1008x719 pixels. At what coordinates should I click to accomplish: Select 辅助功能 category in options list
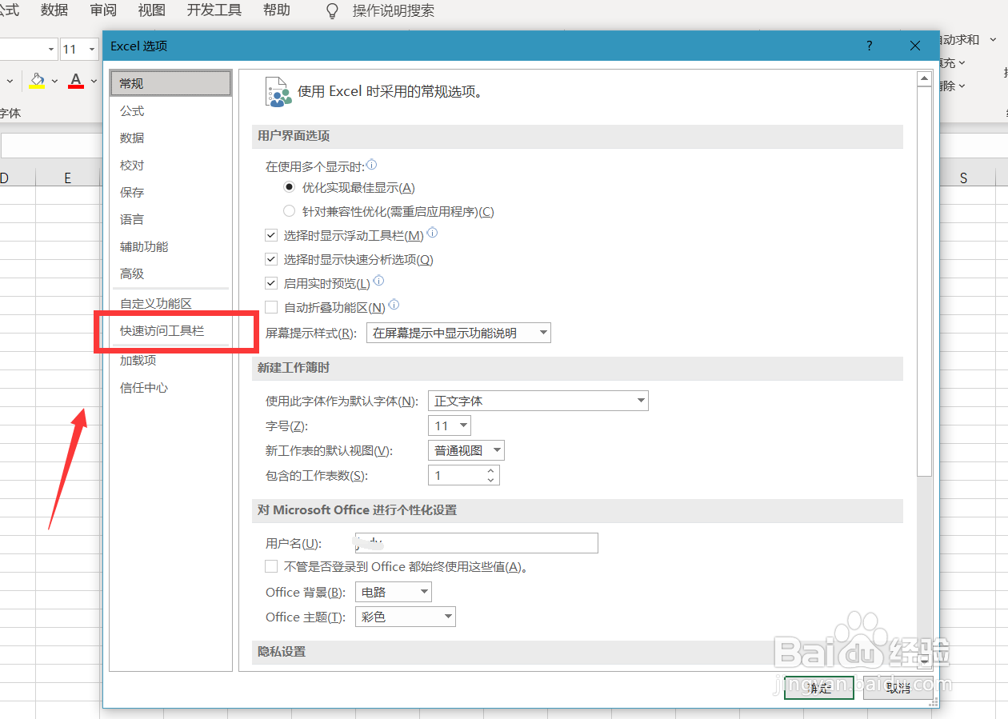pyautogui.click(x=171, y=246)
